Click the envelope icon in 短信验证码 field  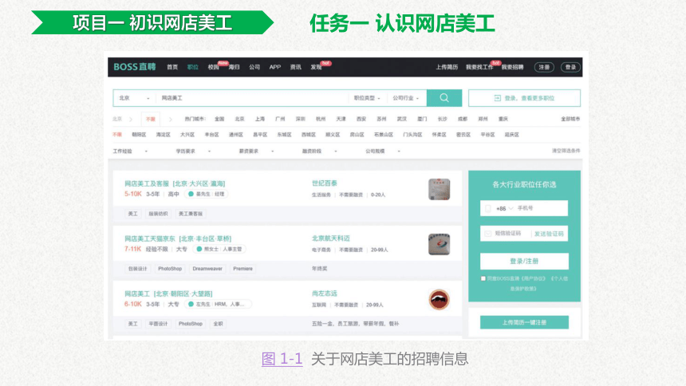point(488,234)
